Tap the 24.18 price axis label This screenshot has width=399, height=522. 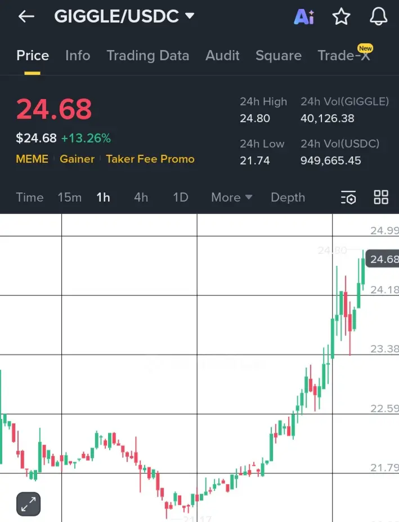click(384, 289)
